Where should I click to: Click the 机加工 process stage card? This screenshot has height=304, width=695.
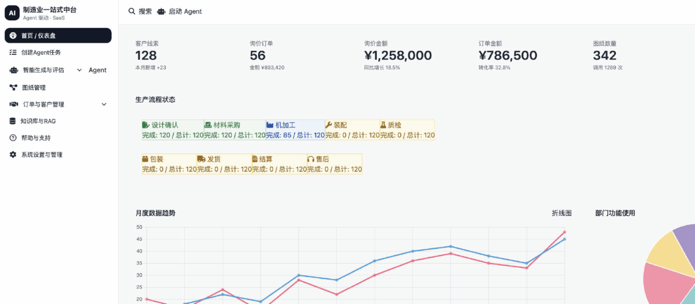coord(295,130)
